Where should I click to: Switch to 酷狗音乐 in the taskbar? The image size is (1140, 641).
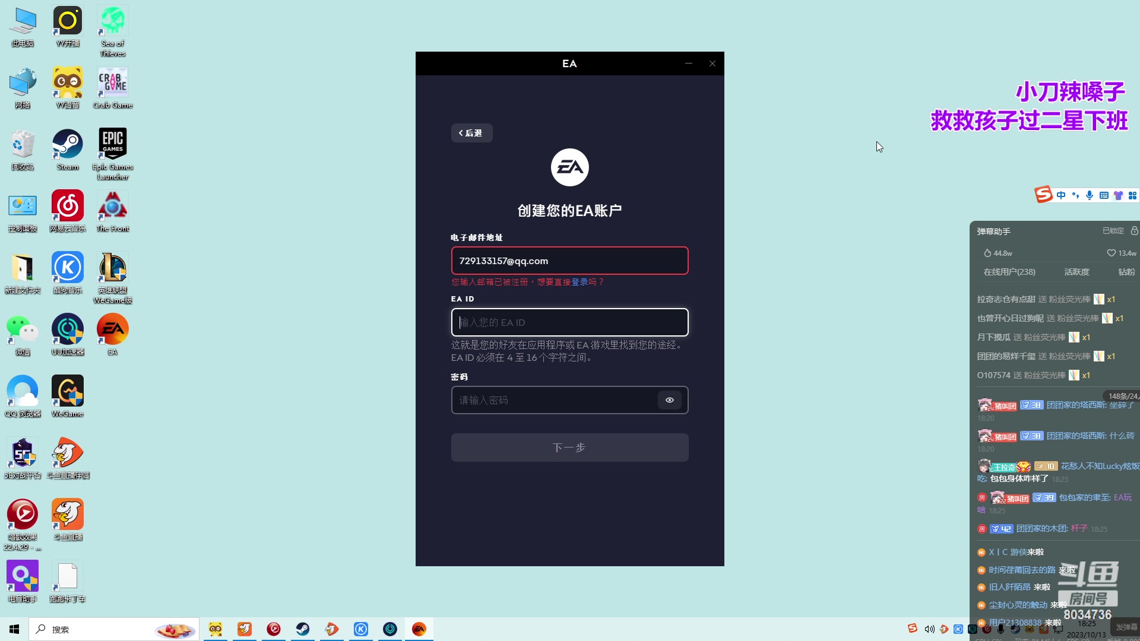pyautogui.click(x=361, y=629)
